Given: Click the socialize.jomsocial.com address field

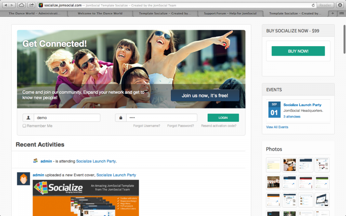Looking at the screenshot, I should click(176, 5).
